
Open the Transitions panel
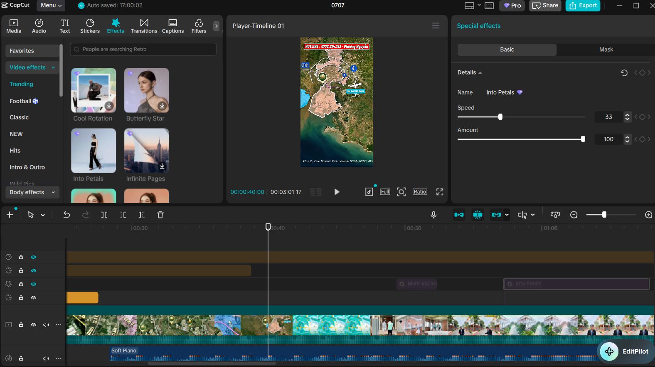pyautogui.click(x=144, y=26)
